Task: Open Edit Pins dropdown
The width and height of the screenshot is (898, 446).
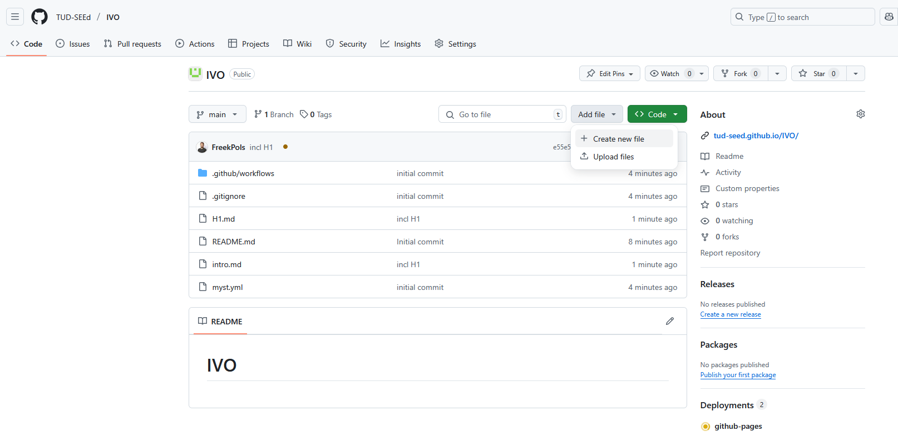Action: [610, 73]
